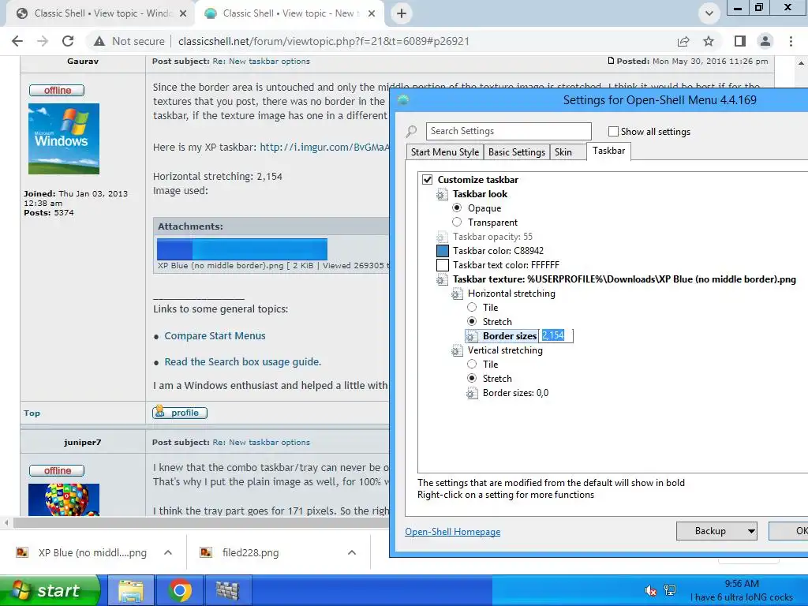Click the Horizontal stretching setting icon
This screenshot has height=606, width=808.
pyautogui.click(x=457, y=294)
